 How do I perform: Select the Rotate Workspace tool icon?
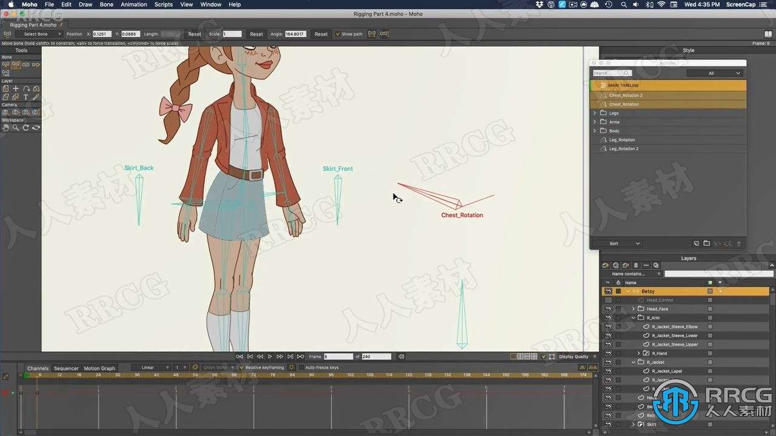click(x=26, y=128)
